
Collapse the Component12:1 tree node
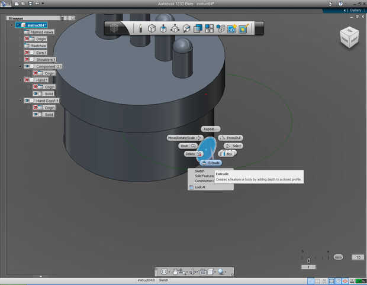click(x=20, y=66)
